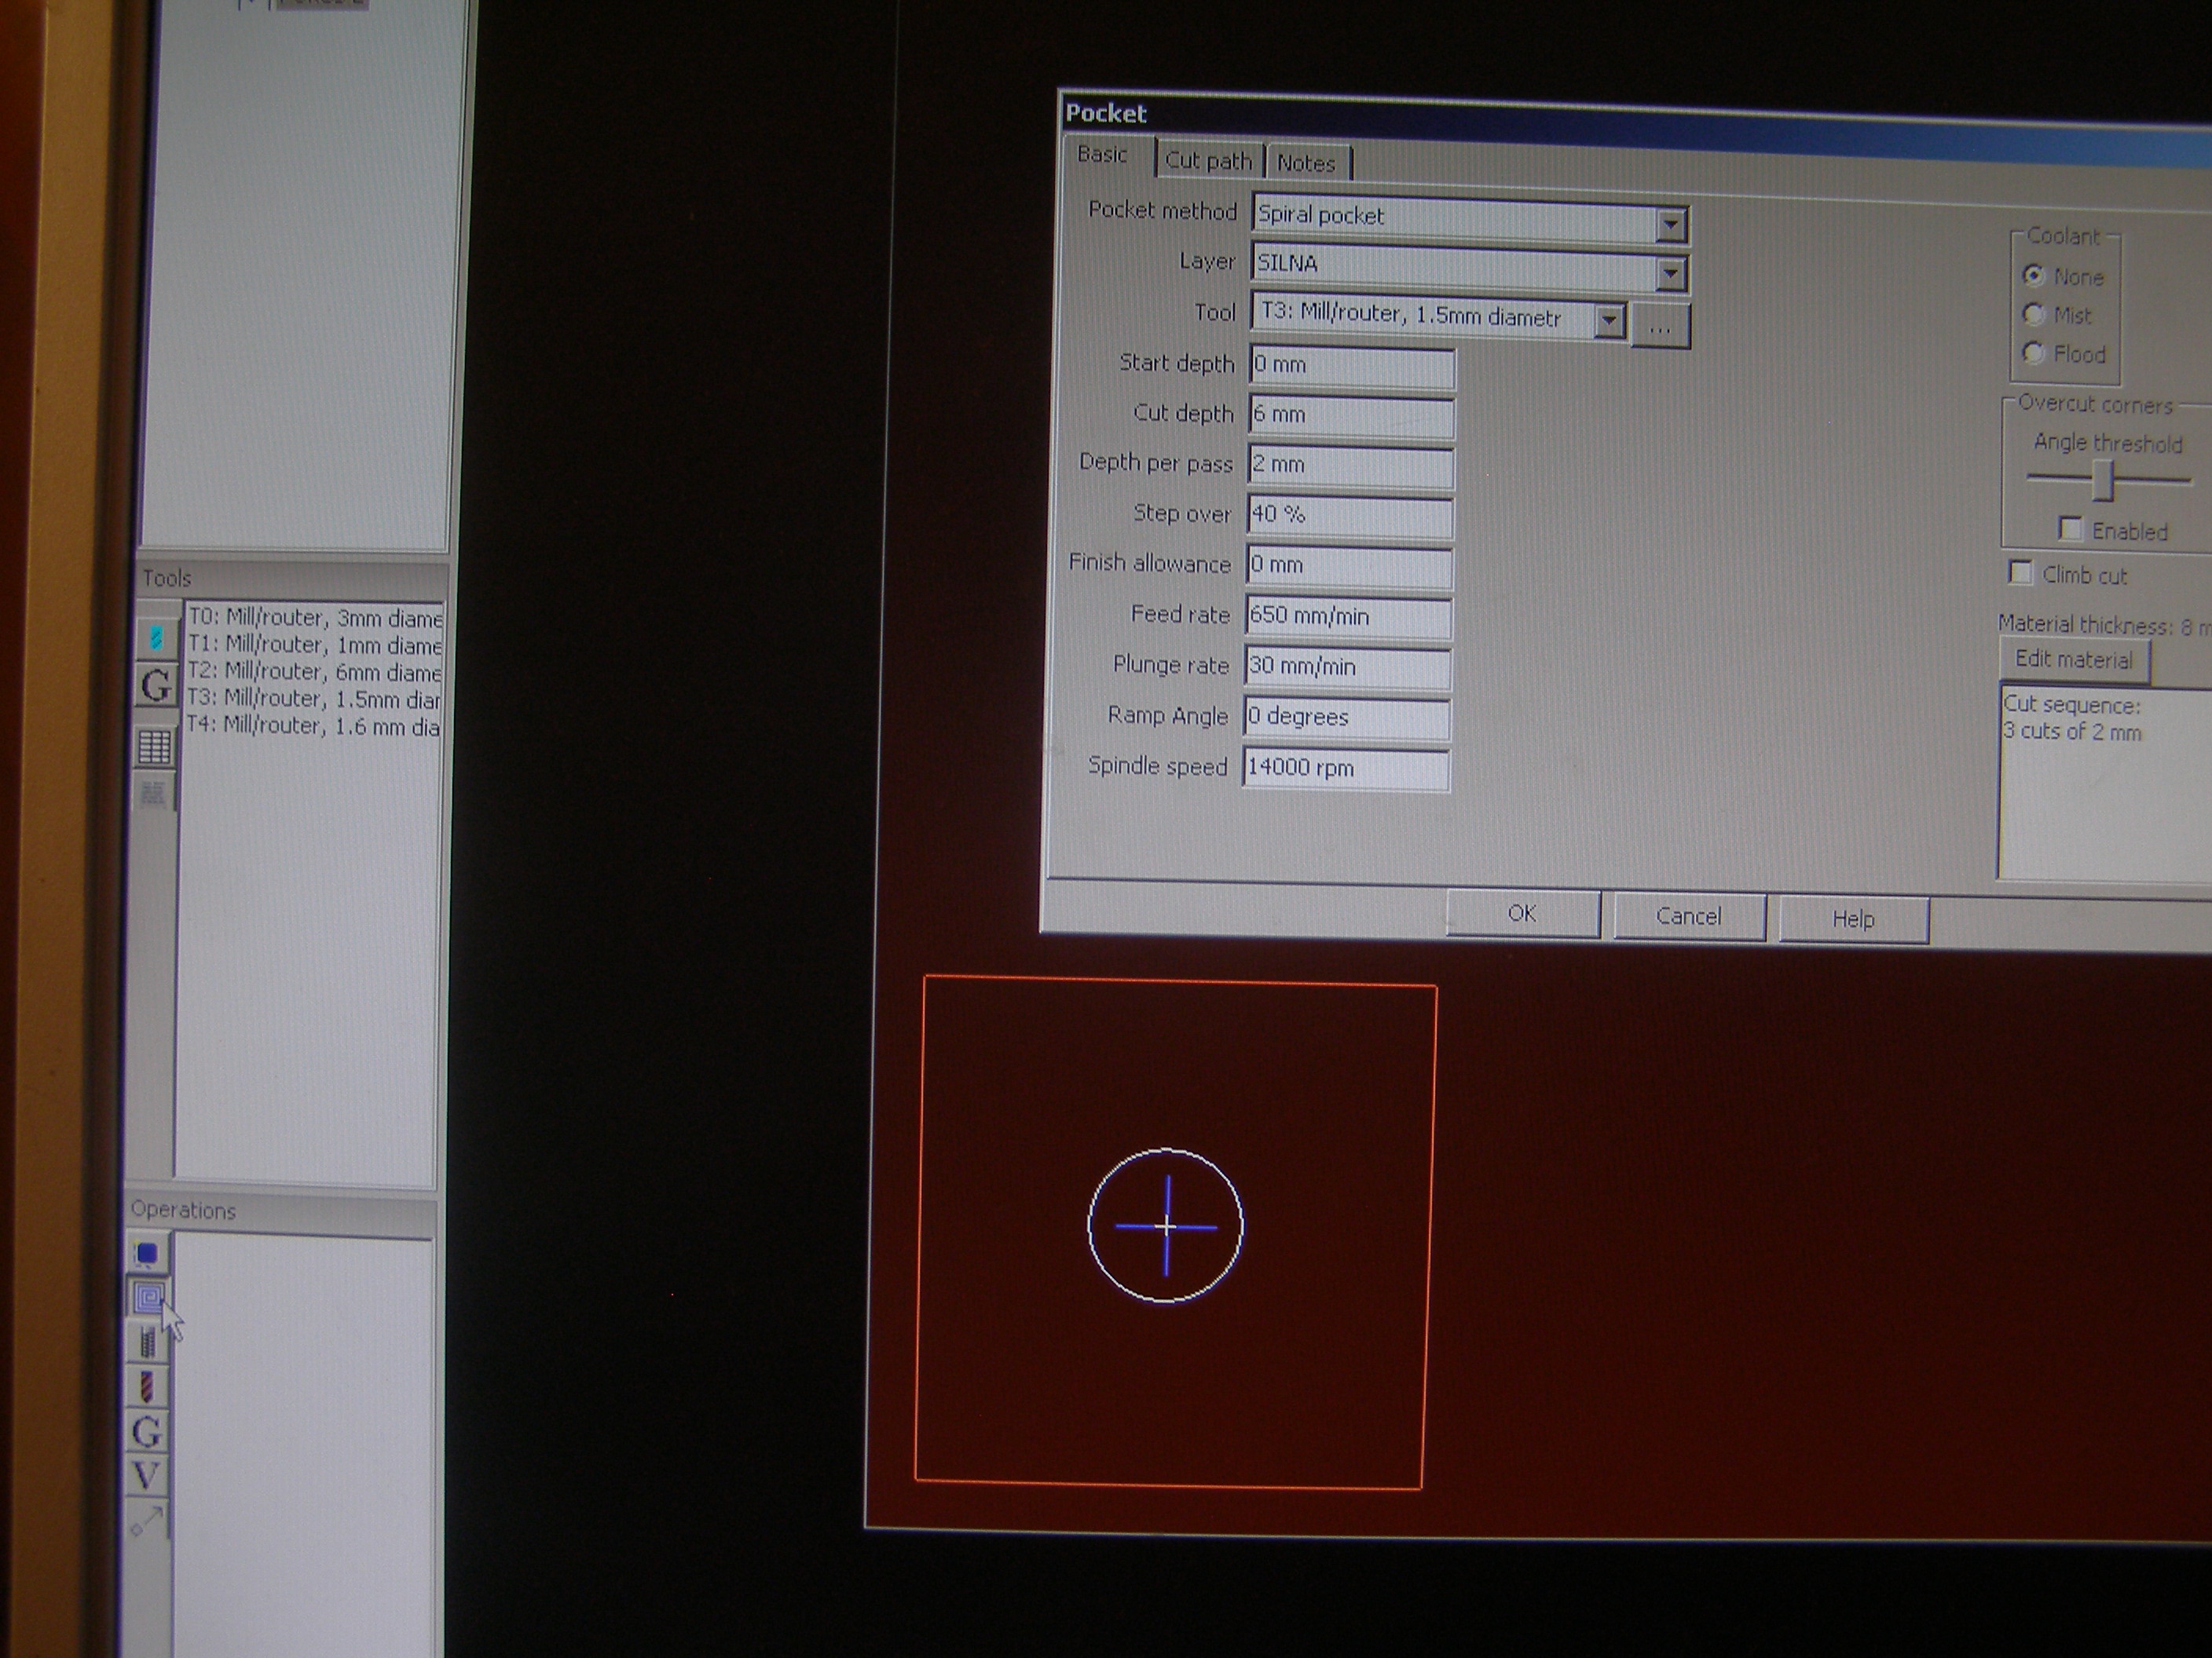Select Flood coolant option
Image resolution: width=2212 pixels, height=1658 pixels.
(2032, 352)
